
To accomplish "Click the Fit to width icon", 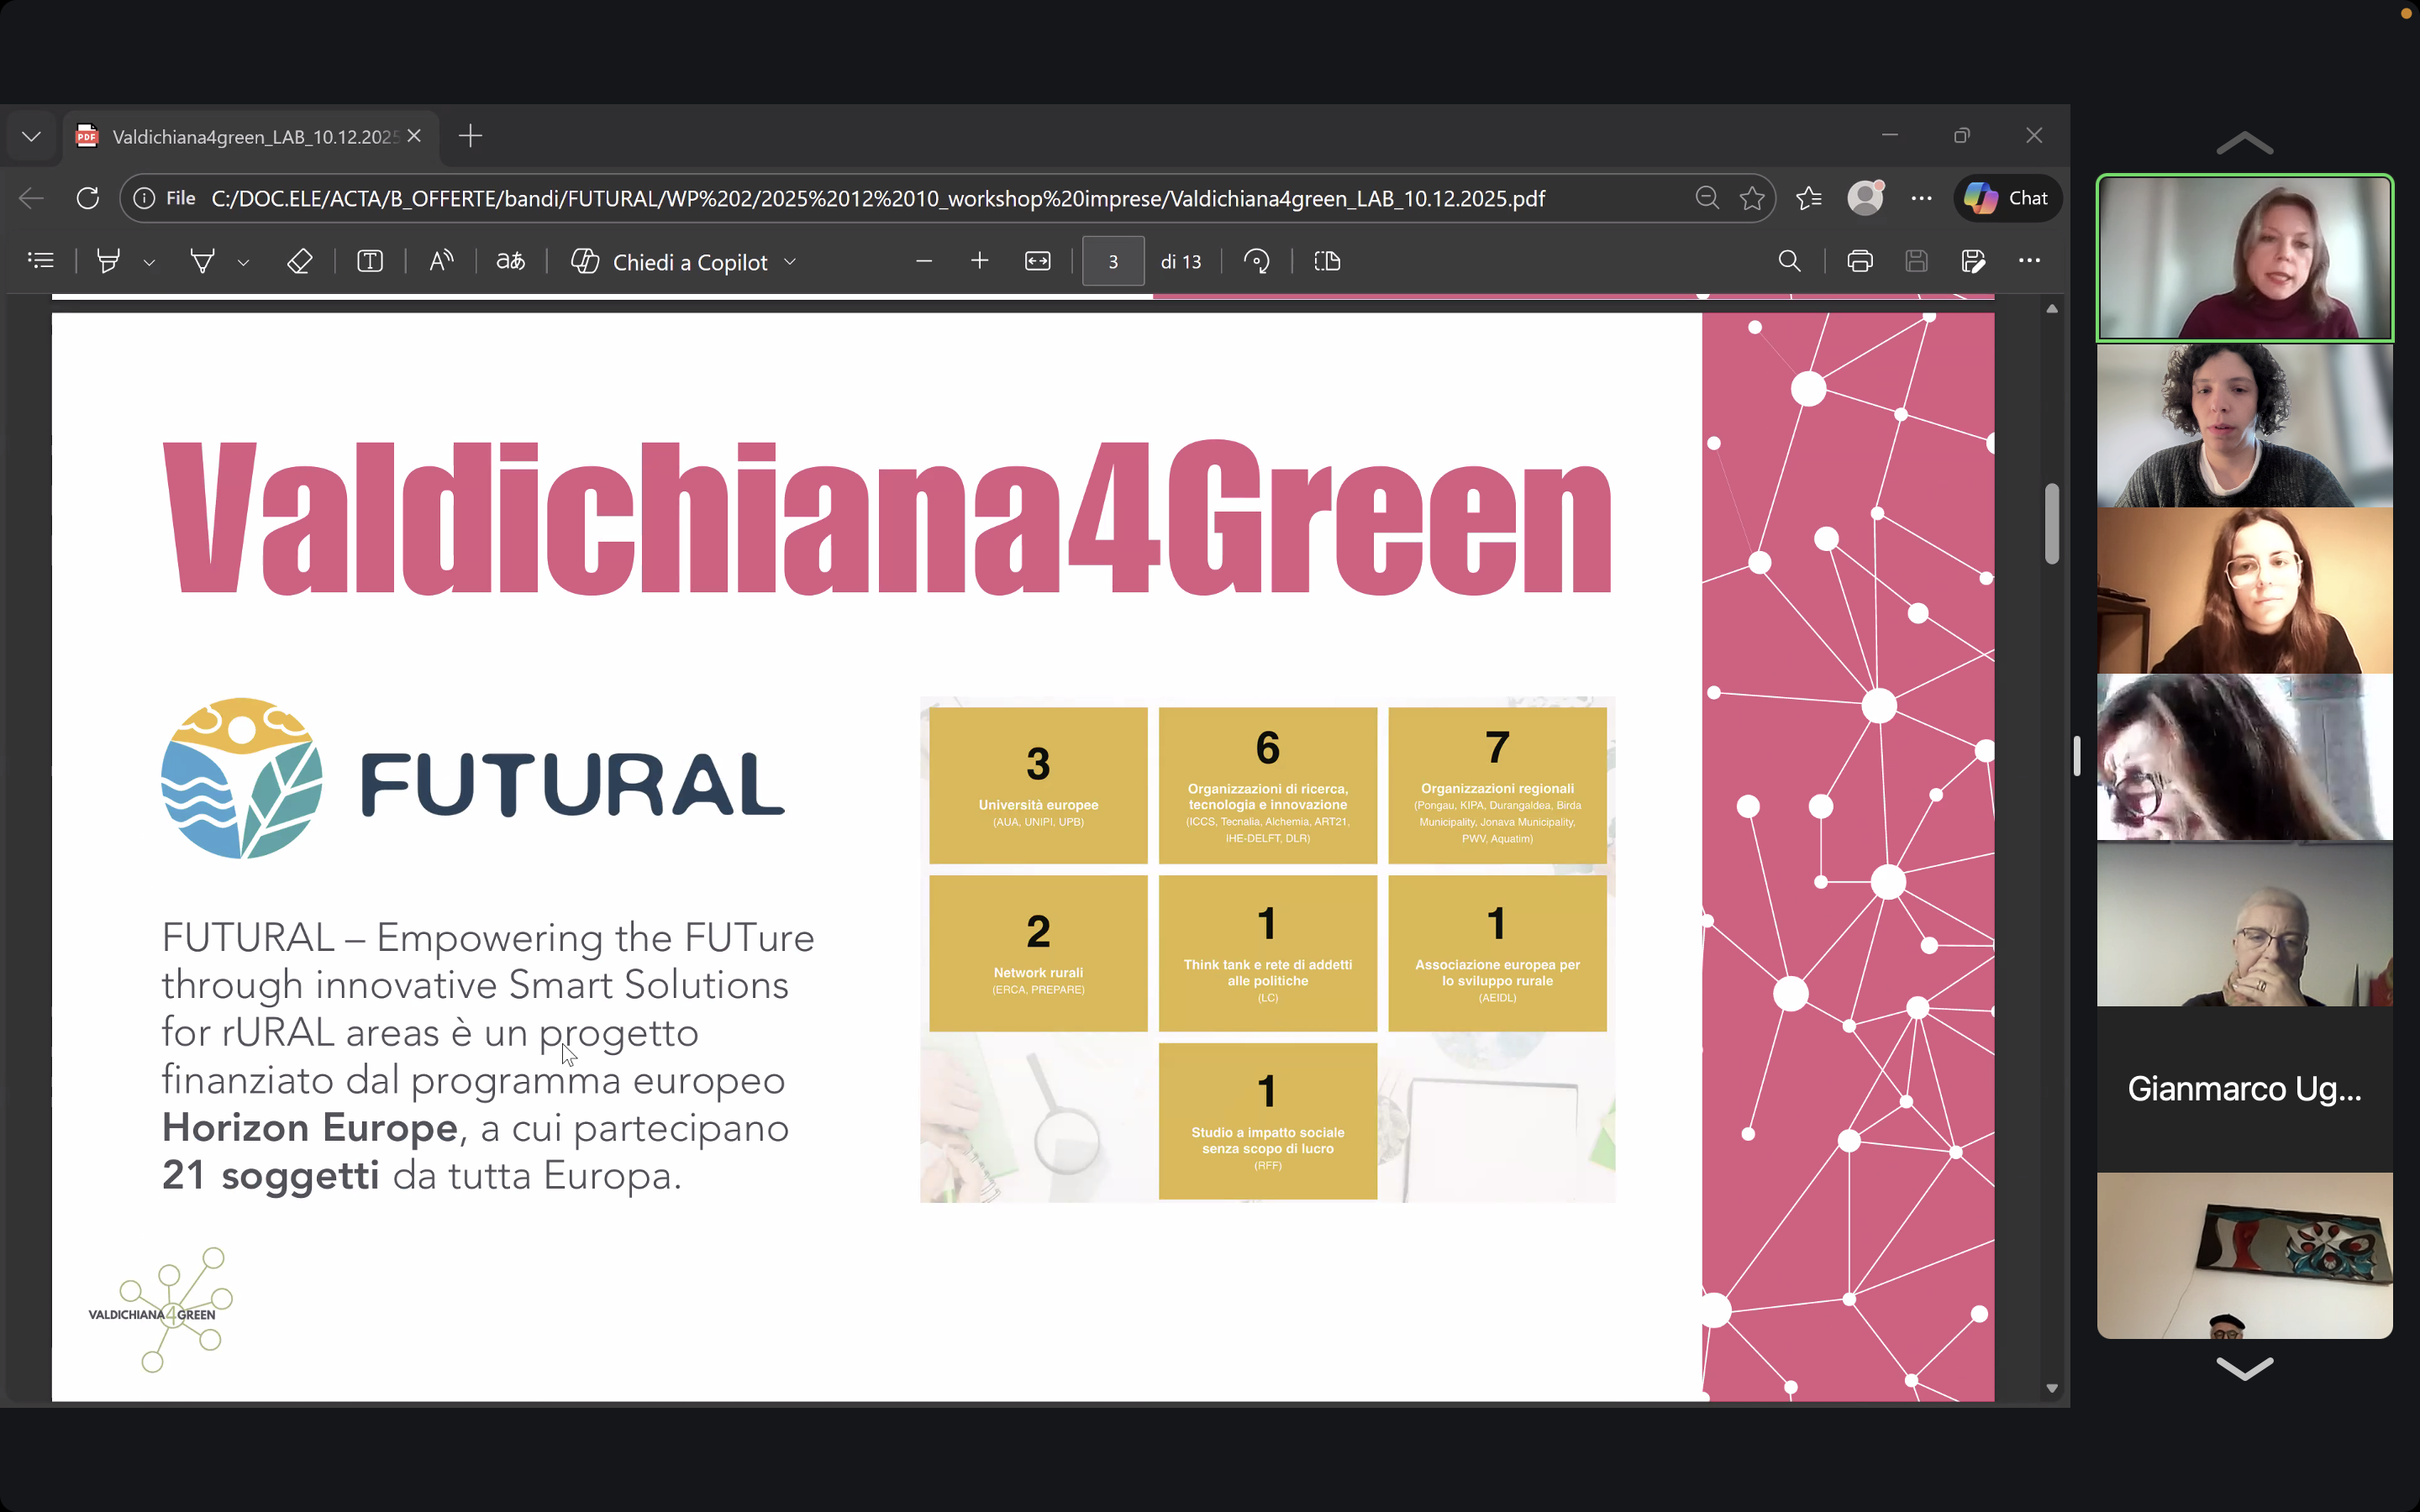I will point(1037,262).
